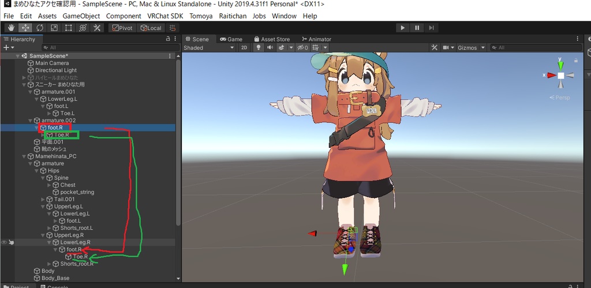Toggle scene lighting bulb icon
Screen dimensions: 591x288
(258, 47)
